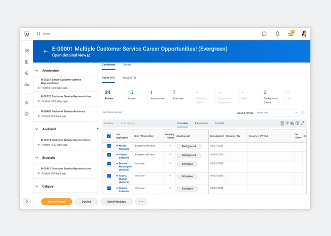Expand the table to fullscreen
The height and width of the screenshot is (236, 331).
302,123
